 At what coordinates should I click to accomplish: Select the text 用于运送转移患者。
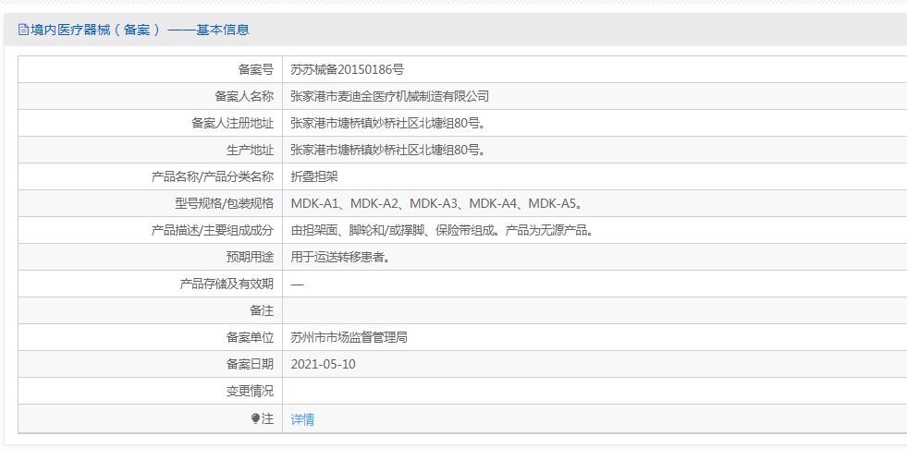pyautogui.click(x=340, y=257)
